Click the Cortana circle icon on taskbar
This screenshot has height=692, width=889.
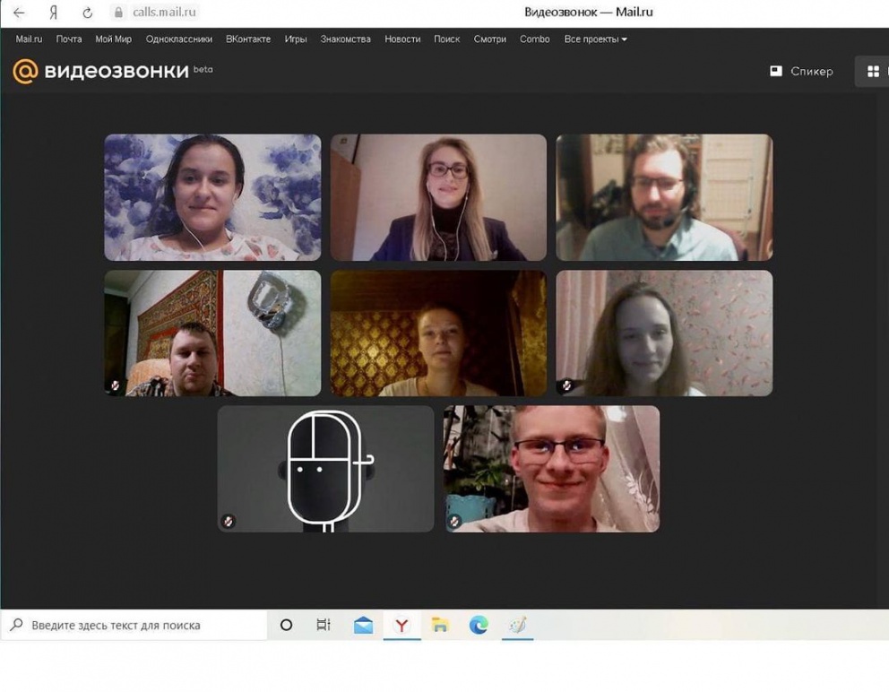(x=287, y=626)
